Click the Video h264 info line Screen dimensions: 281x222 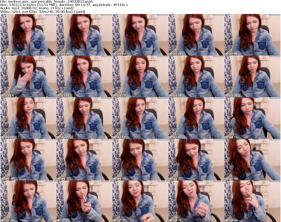pyautogui.click(x=43, y=11)
